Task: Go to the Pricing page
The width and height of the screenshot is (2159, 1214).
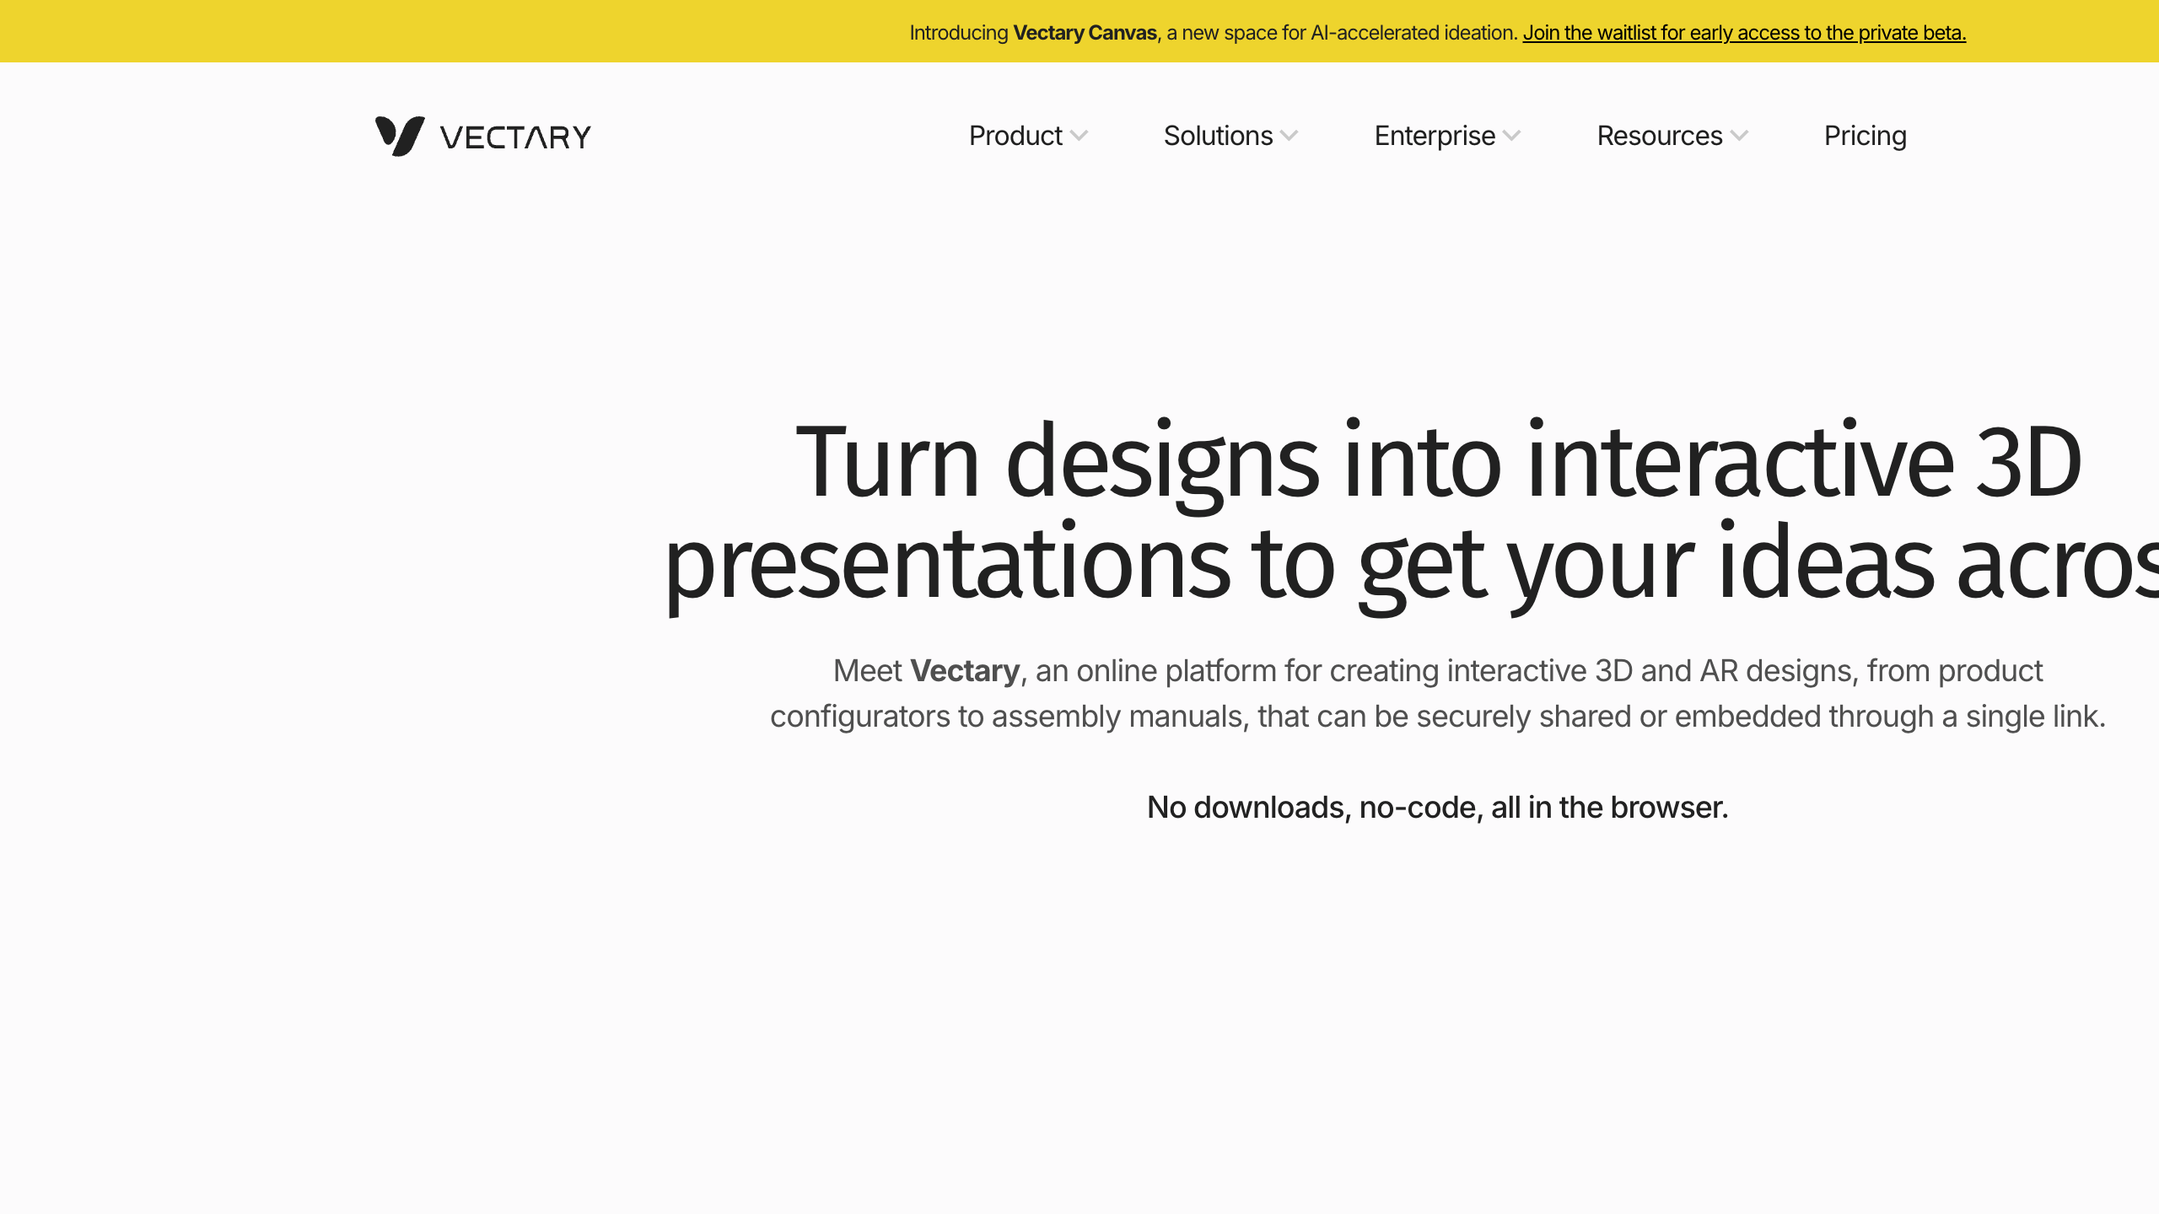Action: [1866, 136]
